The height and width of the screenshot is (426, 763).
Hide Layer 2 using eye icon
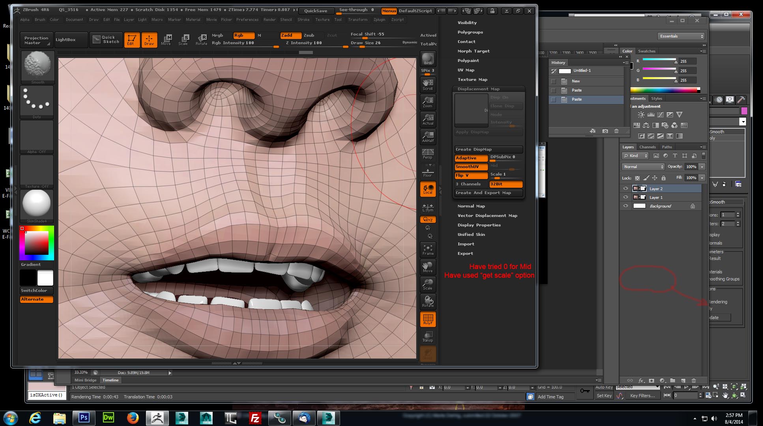tap(625, 189)
